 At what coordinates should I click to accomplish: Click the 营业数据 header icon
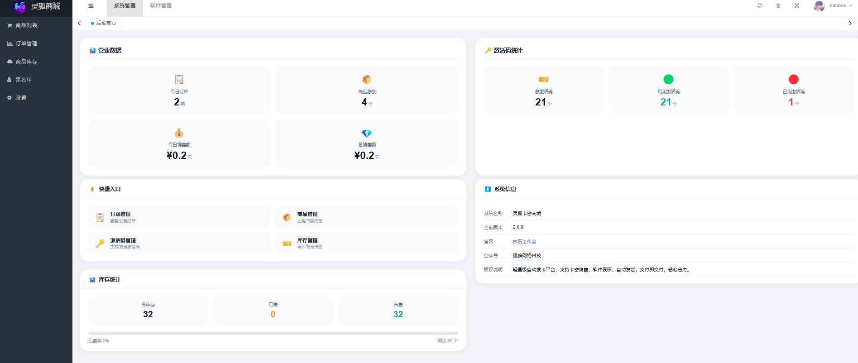[x=92, y=51]
